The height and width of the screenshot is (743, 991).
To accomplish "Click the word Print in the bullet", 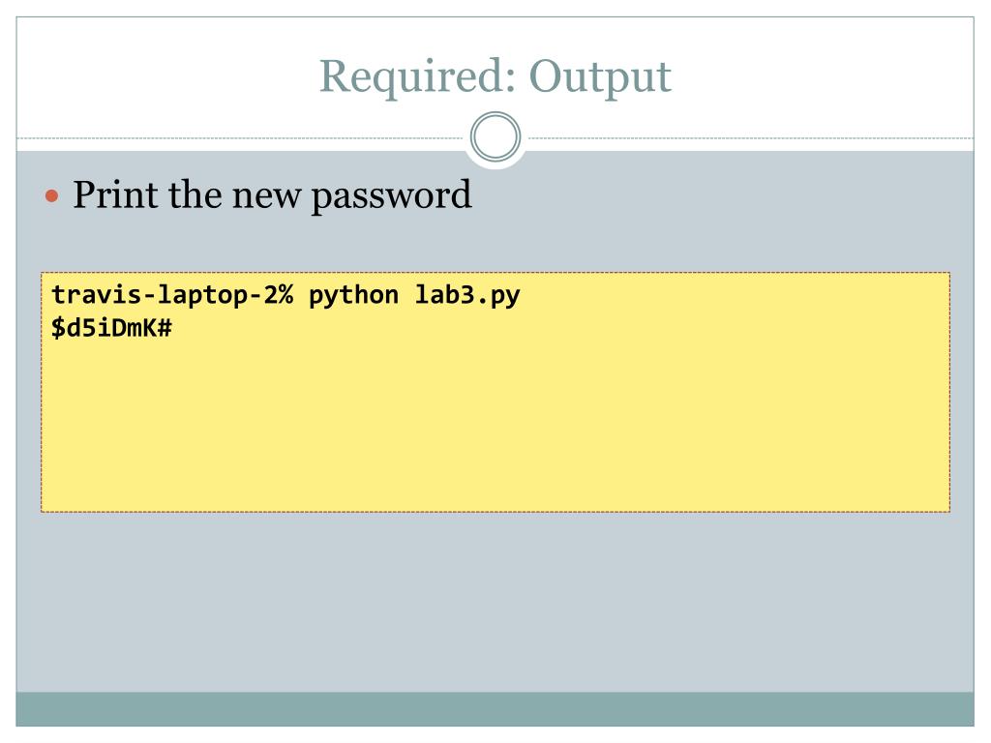I will 115,193.
